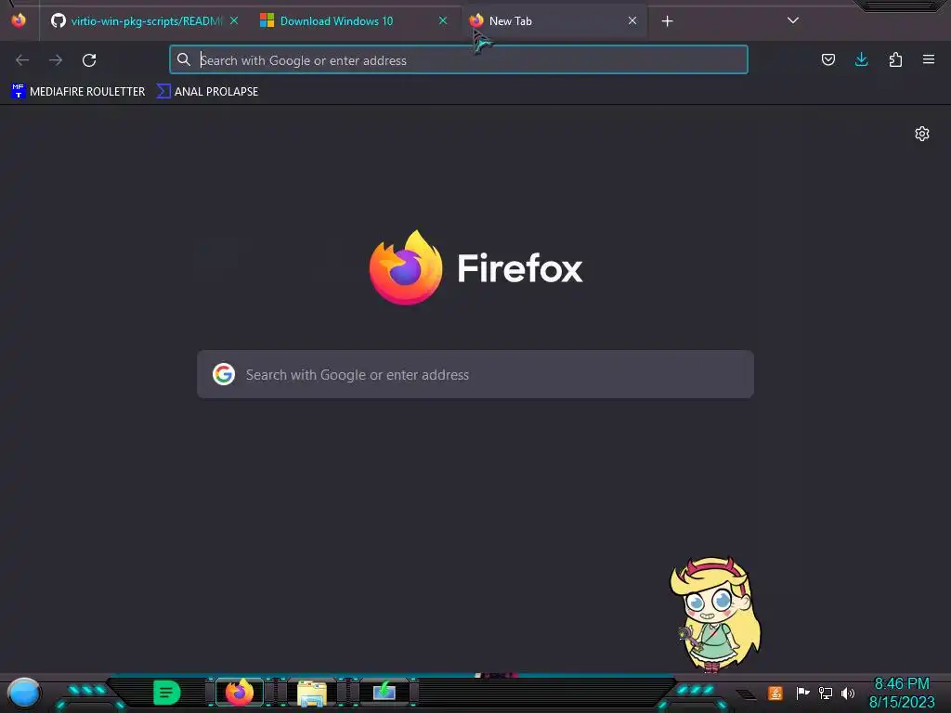Close the Download Windows 10 tab
This screenshot has width=951, height=713.
click(x=443, y=20)
